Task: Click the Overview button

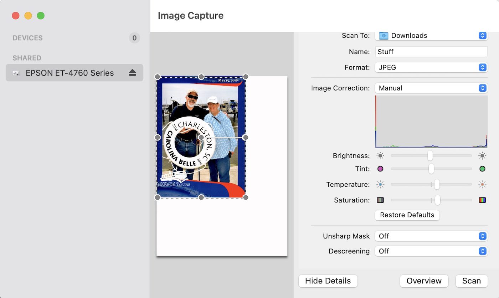Action: coord(424,281)
